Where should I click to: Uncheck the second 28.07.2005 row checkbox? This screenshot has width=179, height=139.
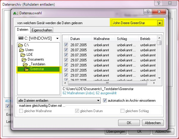66,50
